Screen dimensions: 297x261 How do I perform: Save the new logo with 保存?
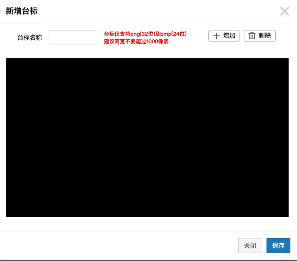[x=278, y=246]
